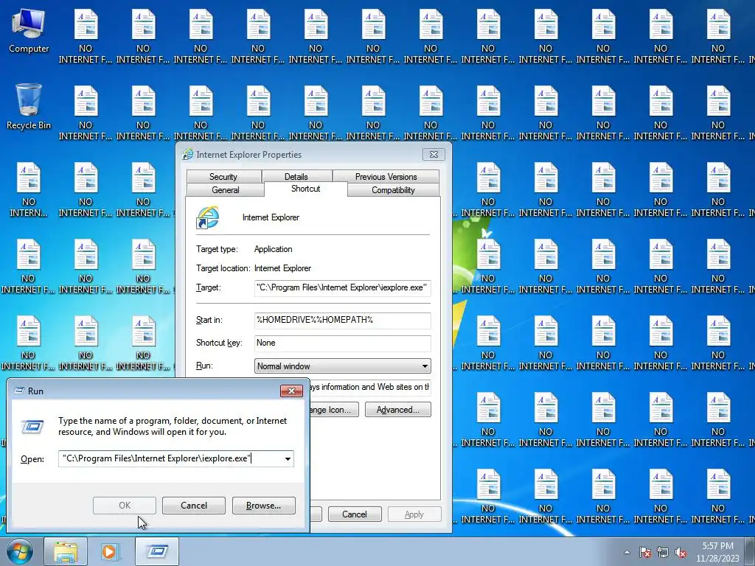Click the Shortcut key field

342,343
